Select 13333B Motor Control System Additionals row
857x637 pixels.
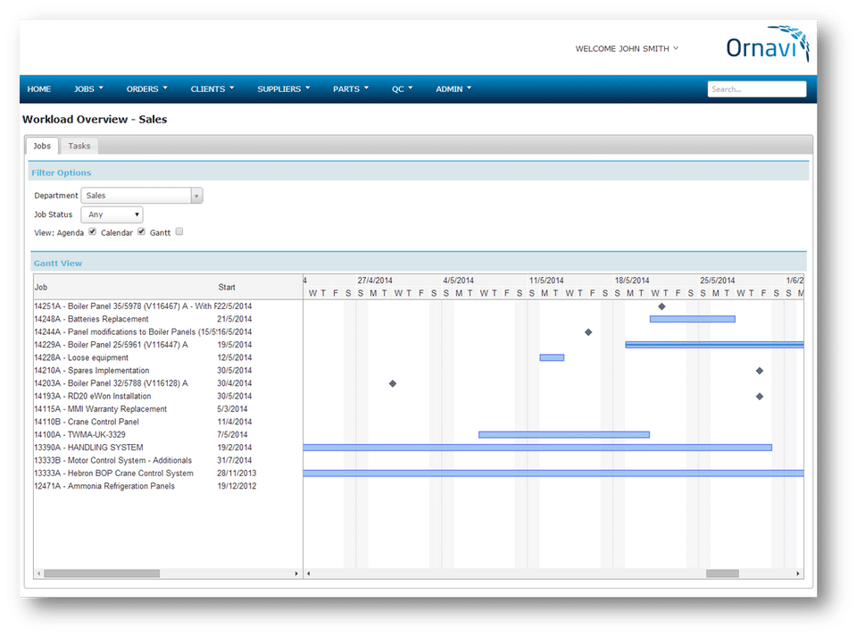168,460
